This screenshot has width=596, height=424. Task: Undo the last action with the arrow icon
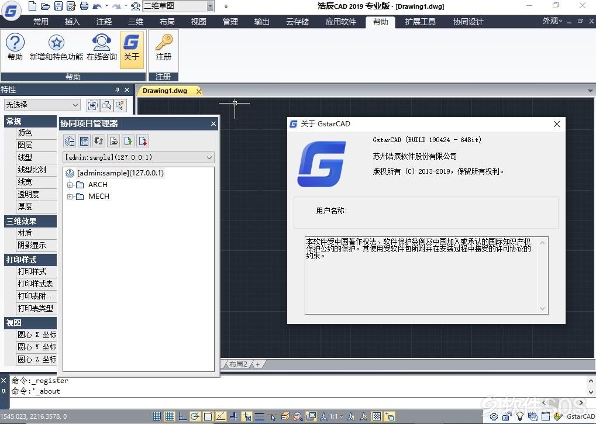[97, 6]
